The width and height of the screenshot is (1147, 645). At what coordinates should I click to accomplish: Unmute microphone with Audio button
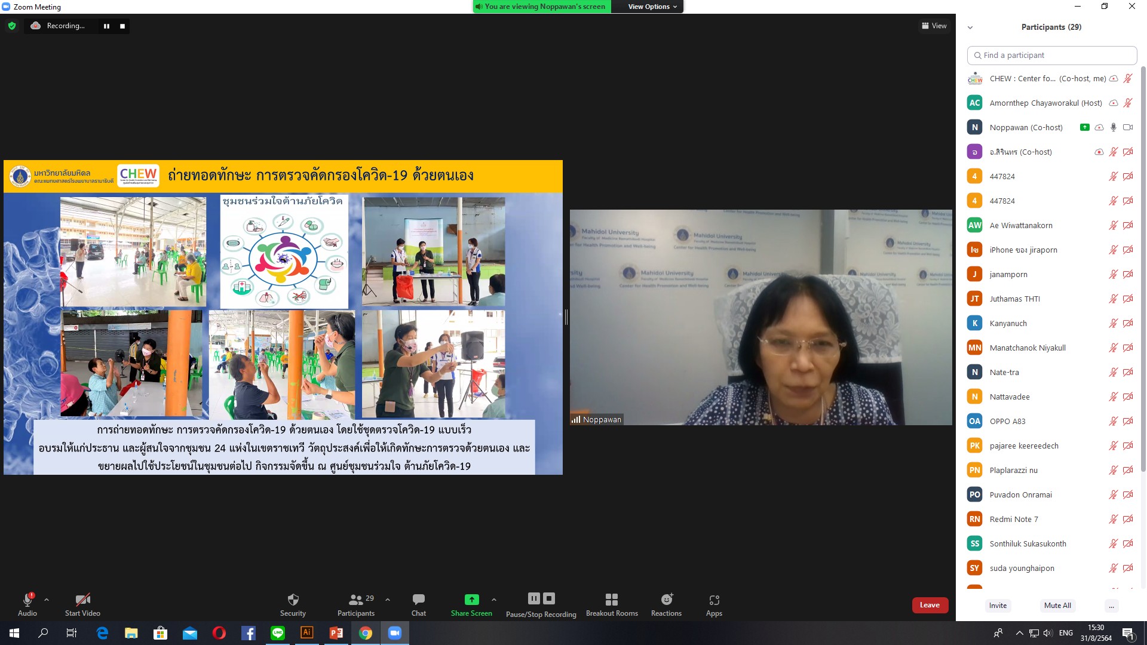point(27,604)
